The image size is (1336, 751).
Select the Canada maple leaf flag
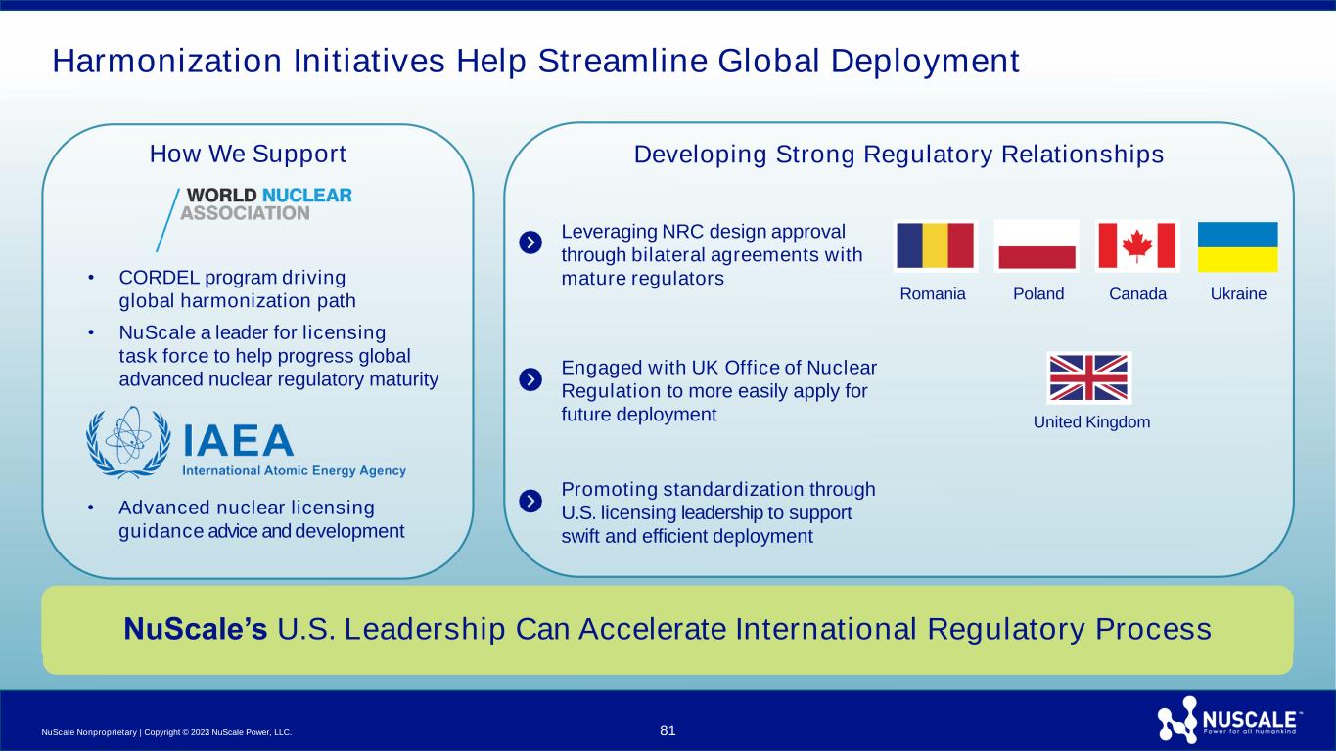point(1137,245)
